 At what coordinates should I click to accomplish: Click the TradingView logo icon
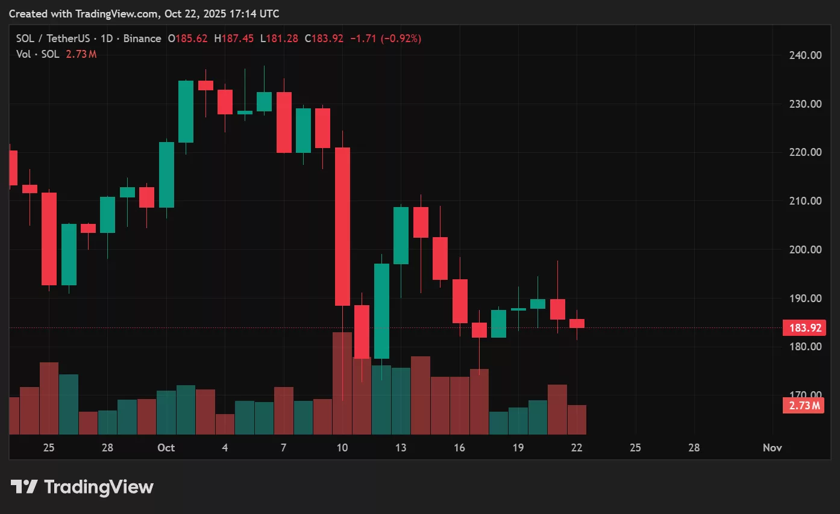click(23, 486)
